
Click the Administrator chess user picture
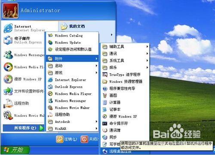pos(10,11)
